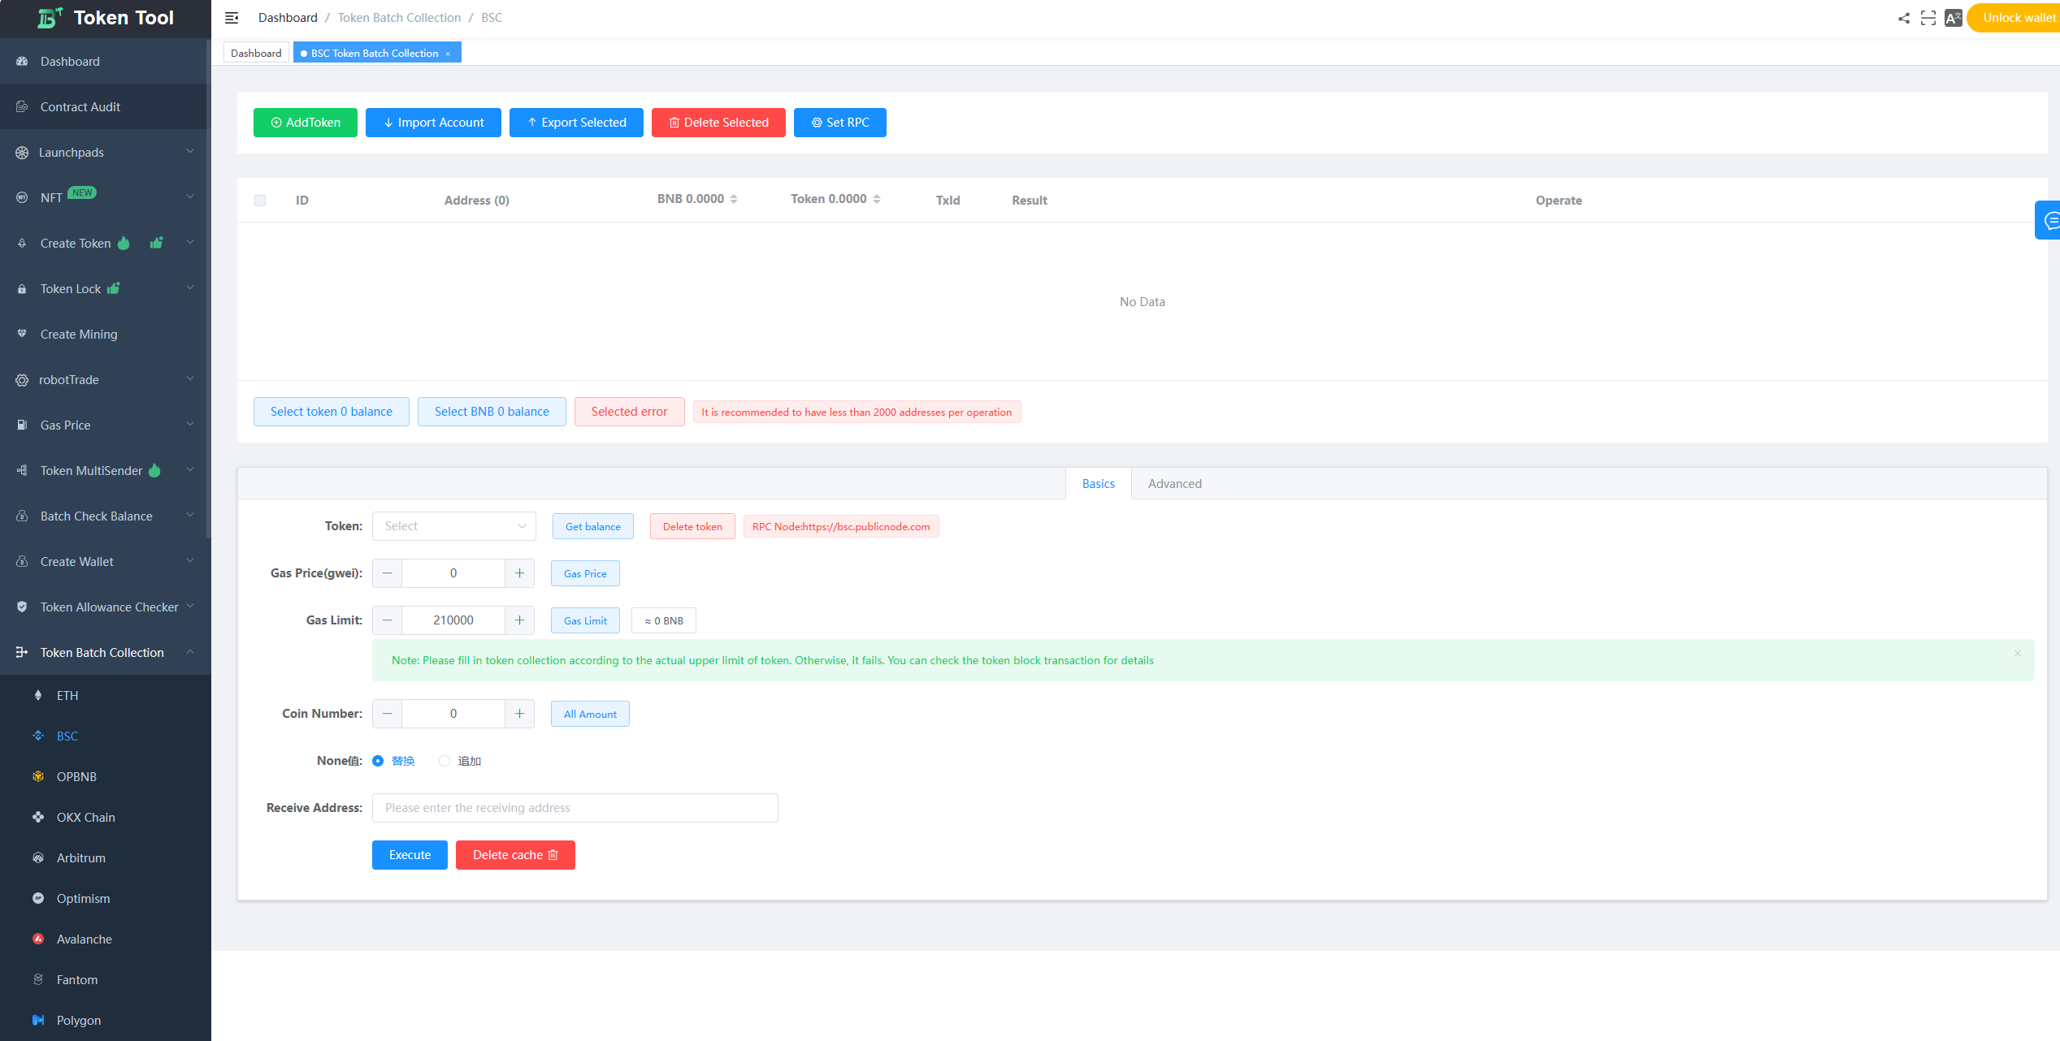Open the chat support floating icon
This screenshot has width=2060, height=1041.
(2050, 220)
